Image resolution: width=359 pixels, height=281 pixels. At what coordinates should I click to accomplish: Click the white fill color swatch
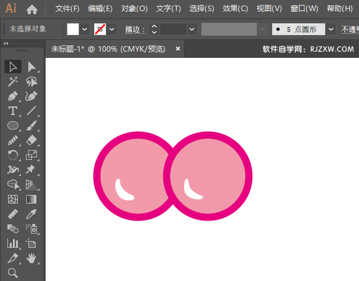click(73, 30)
